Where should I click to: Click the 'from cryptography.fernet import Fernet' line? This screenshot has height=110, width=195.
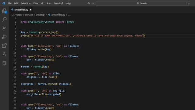pos(48,22)
